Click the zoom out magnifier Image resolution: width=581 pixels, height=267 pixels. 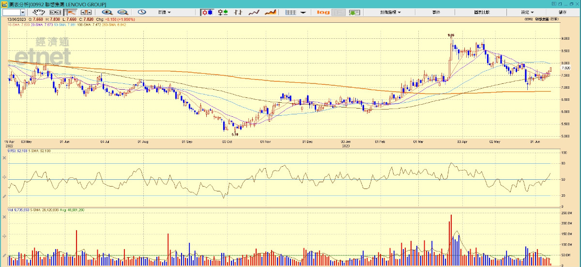[122, 12]
